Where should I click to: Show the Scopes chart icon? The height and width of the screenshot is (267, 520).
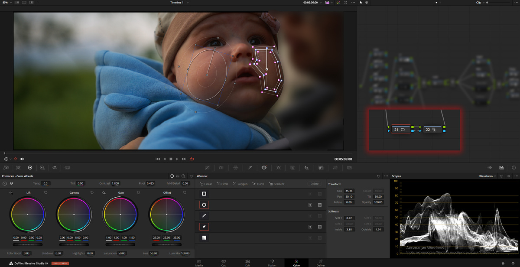501,167
